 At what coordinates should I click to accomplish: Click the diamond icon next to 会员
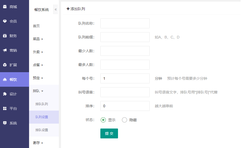click(5, 21)
